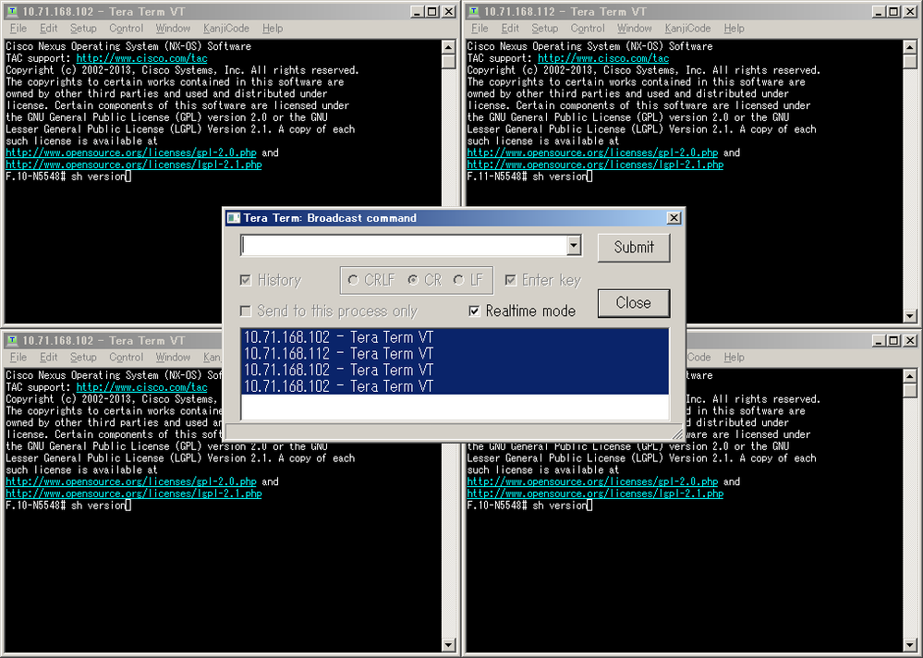The height and width of the screenshot is (658, 923).
Task: Toggle Send to this process only
Action: point(246,311)
